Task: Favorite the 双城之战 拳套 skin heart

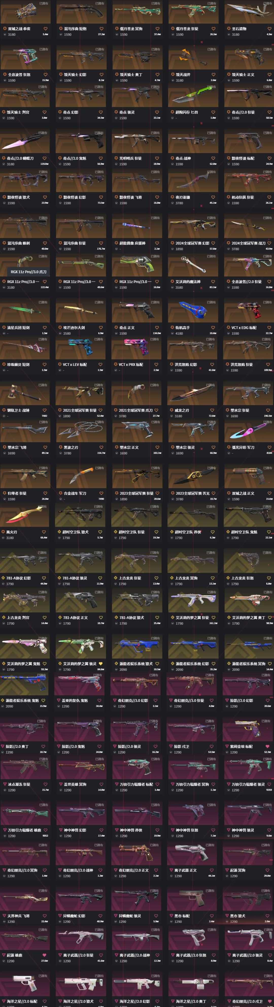Action: (x=45, y=28)
